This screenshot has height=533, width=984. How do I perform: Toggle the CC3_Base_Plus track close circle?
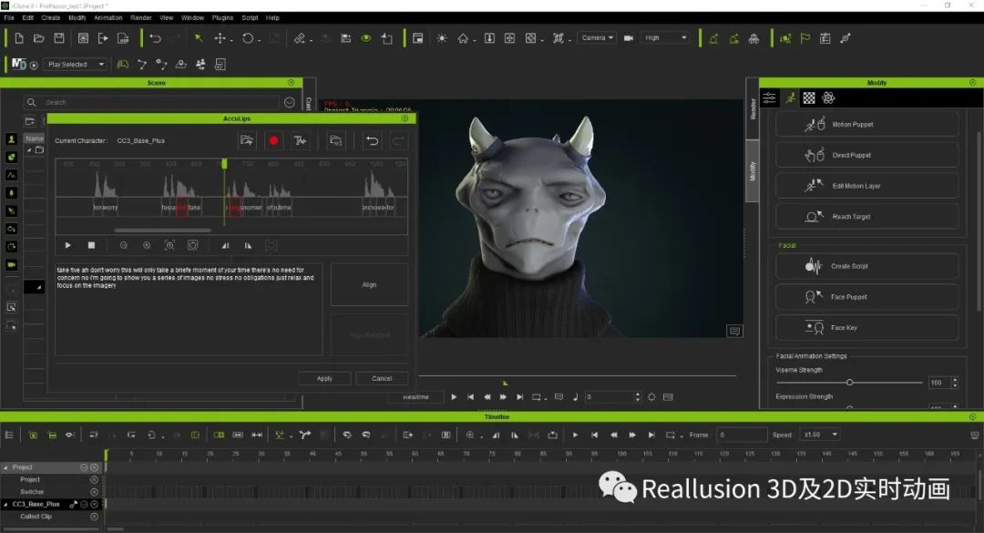pyautogui.click(x=94, y=504)
